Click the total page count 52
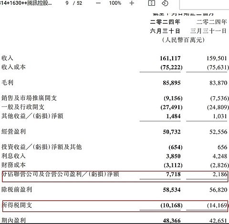 pyautogui.click(x=79, y=3)
